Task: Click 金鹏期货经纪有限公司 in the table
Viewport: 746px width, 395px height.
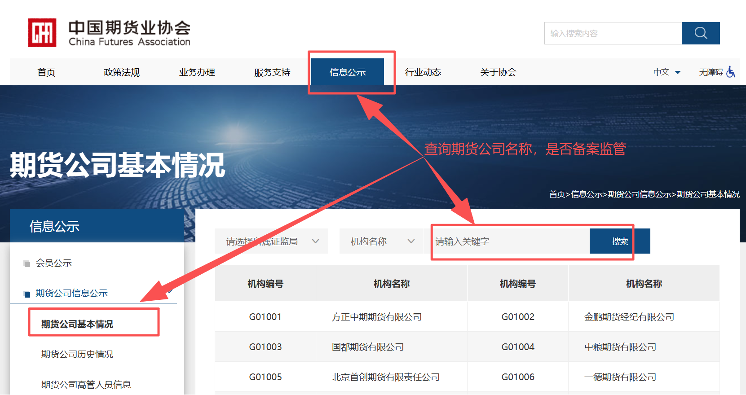Action: pos(629,317)
